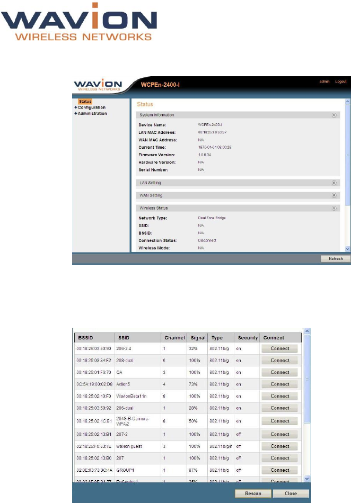
Task: Click the SSID column header
Action: tap(137, 338)
